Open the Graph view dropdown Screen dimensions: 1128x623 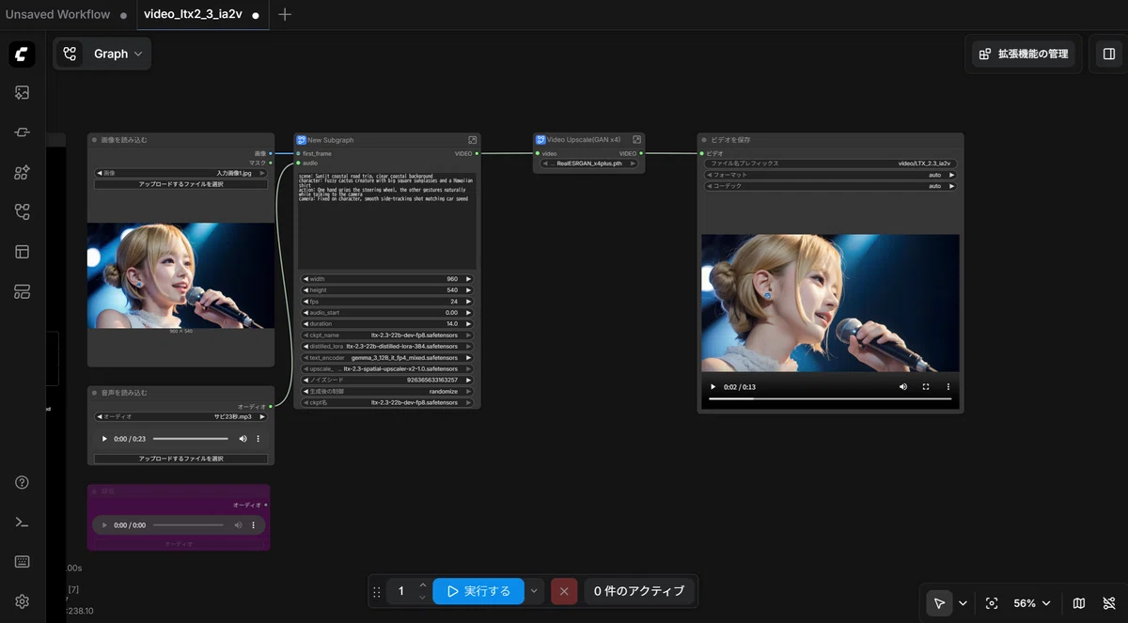pos(102,54)
